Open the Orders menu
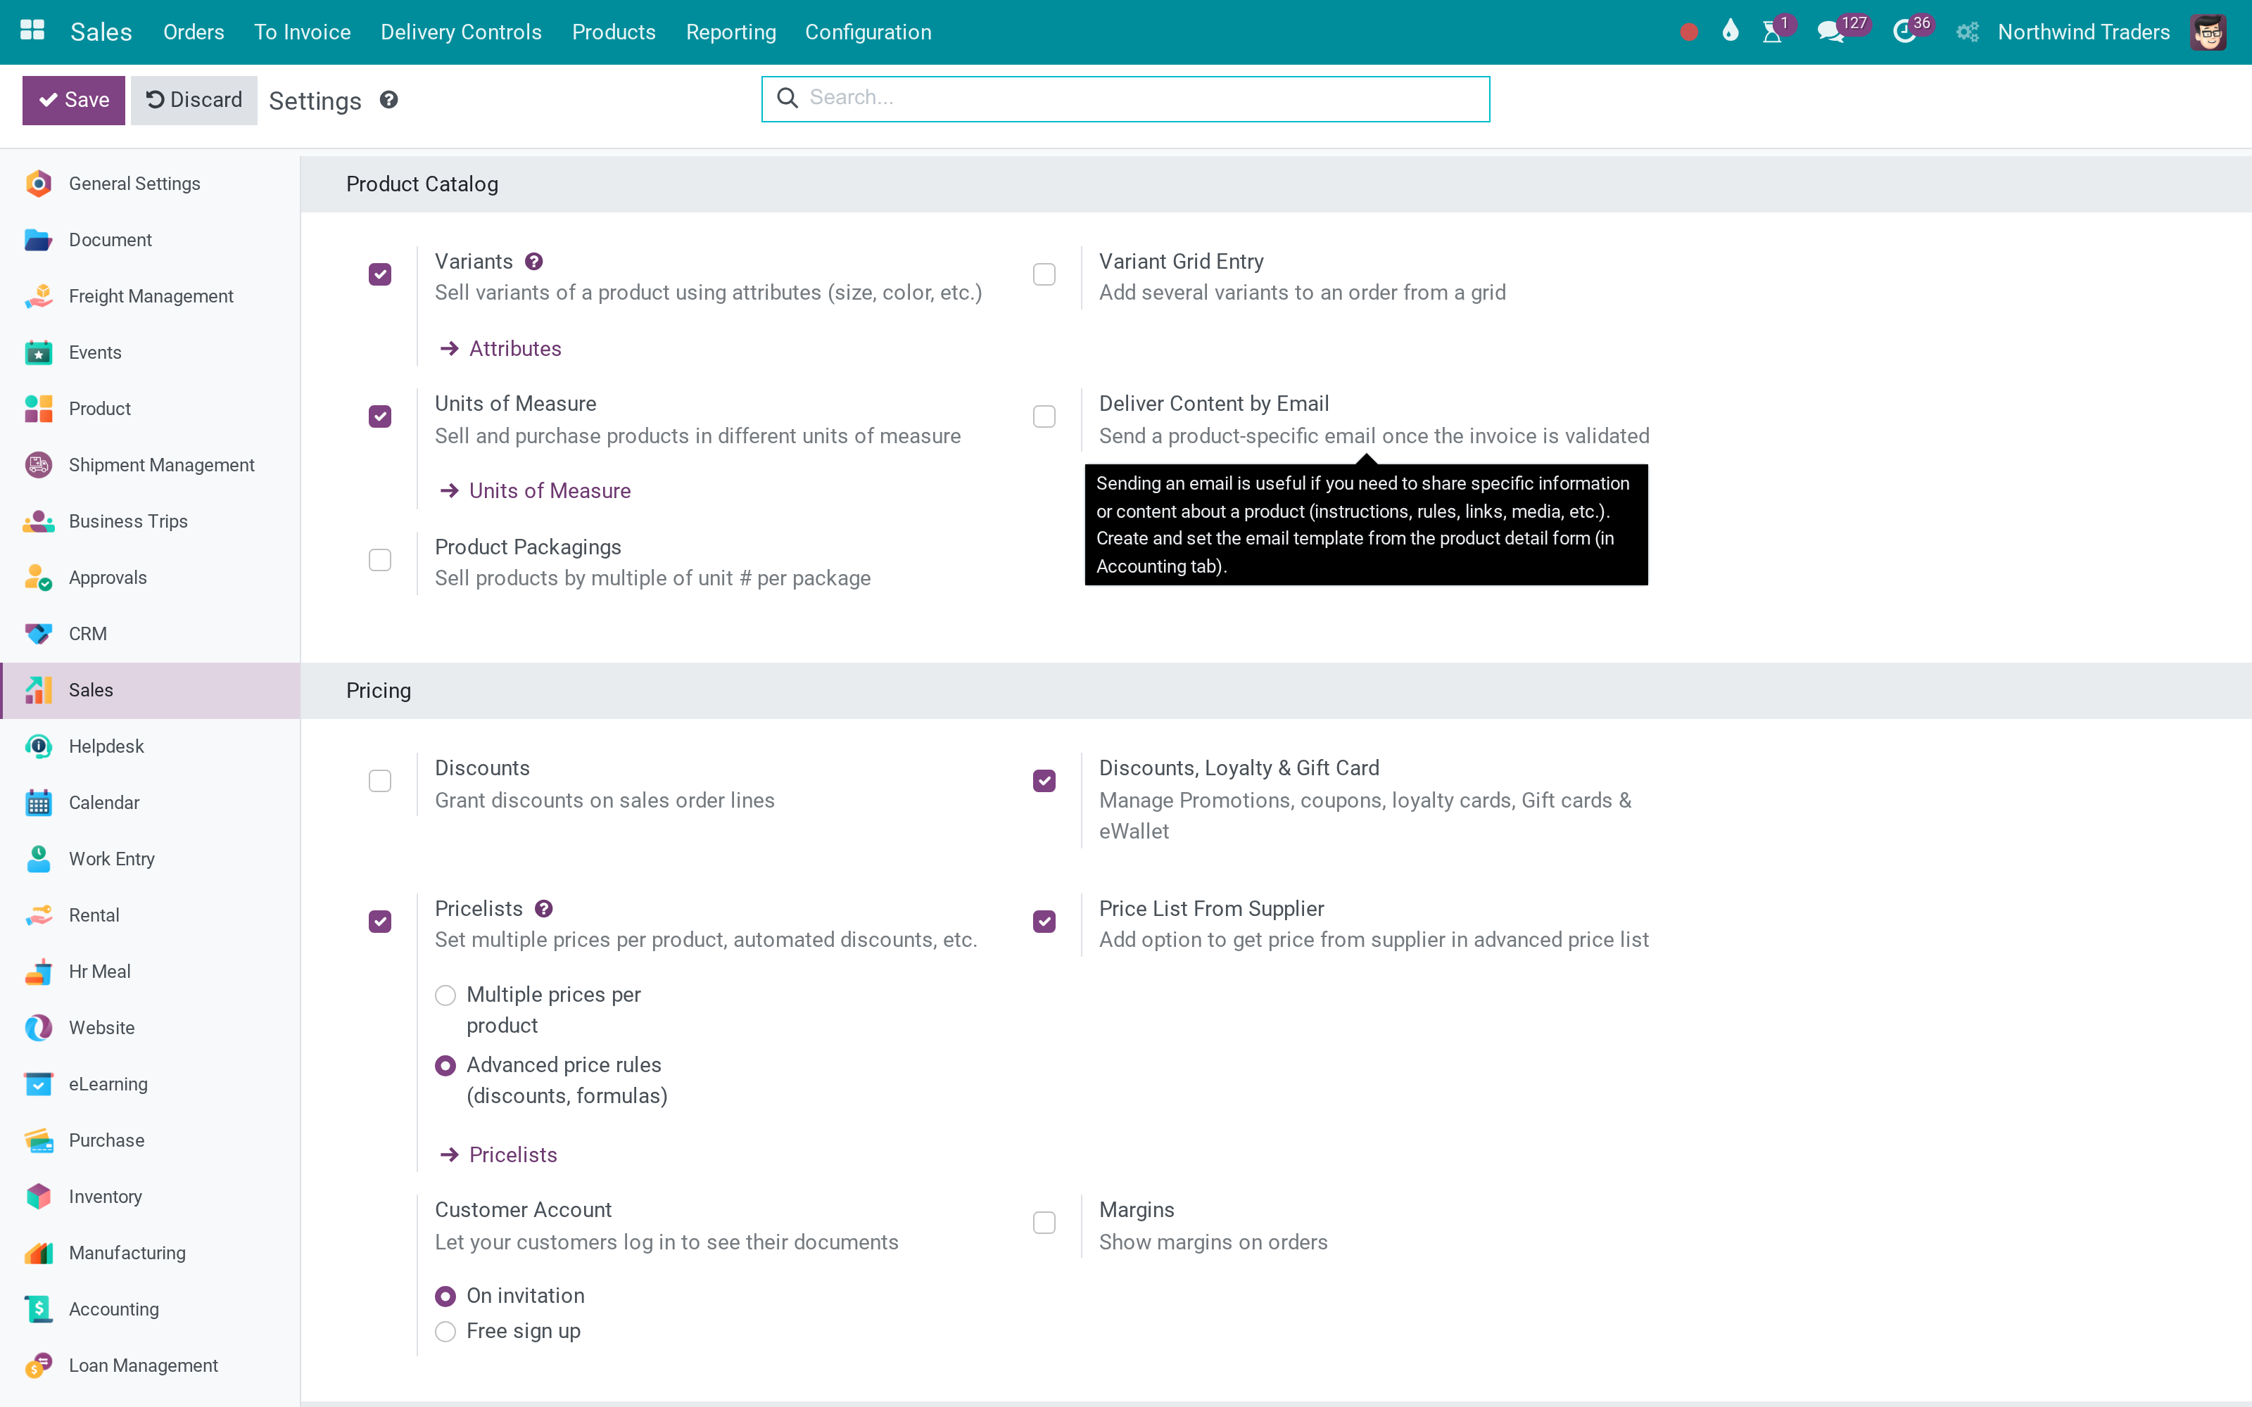 [194, 32]
